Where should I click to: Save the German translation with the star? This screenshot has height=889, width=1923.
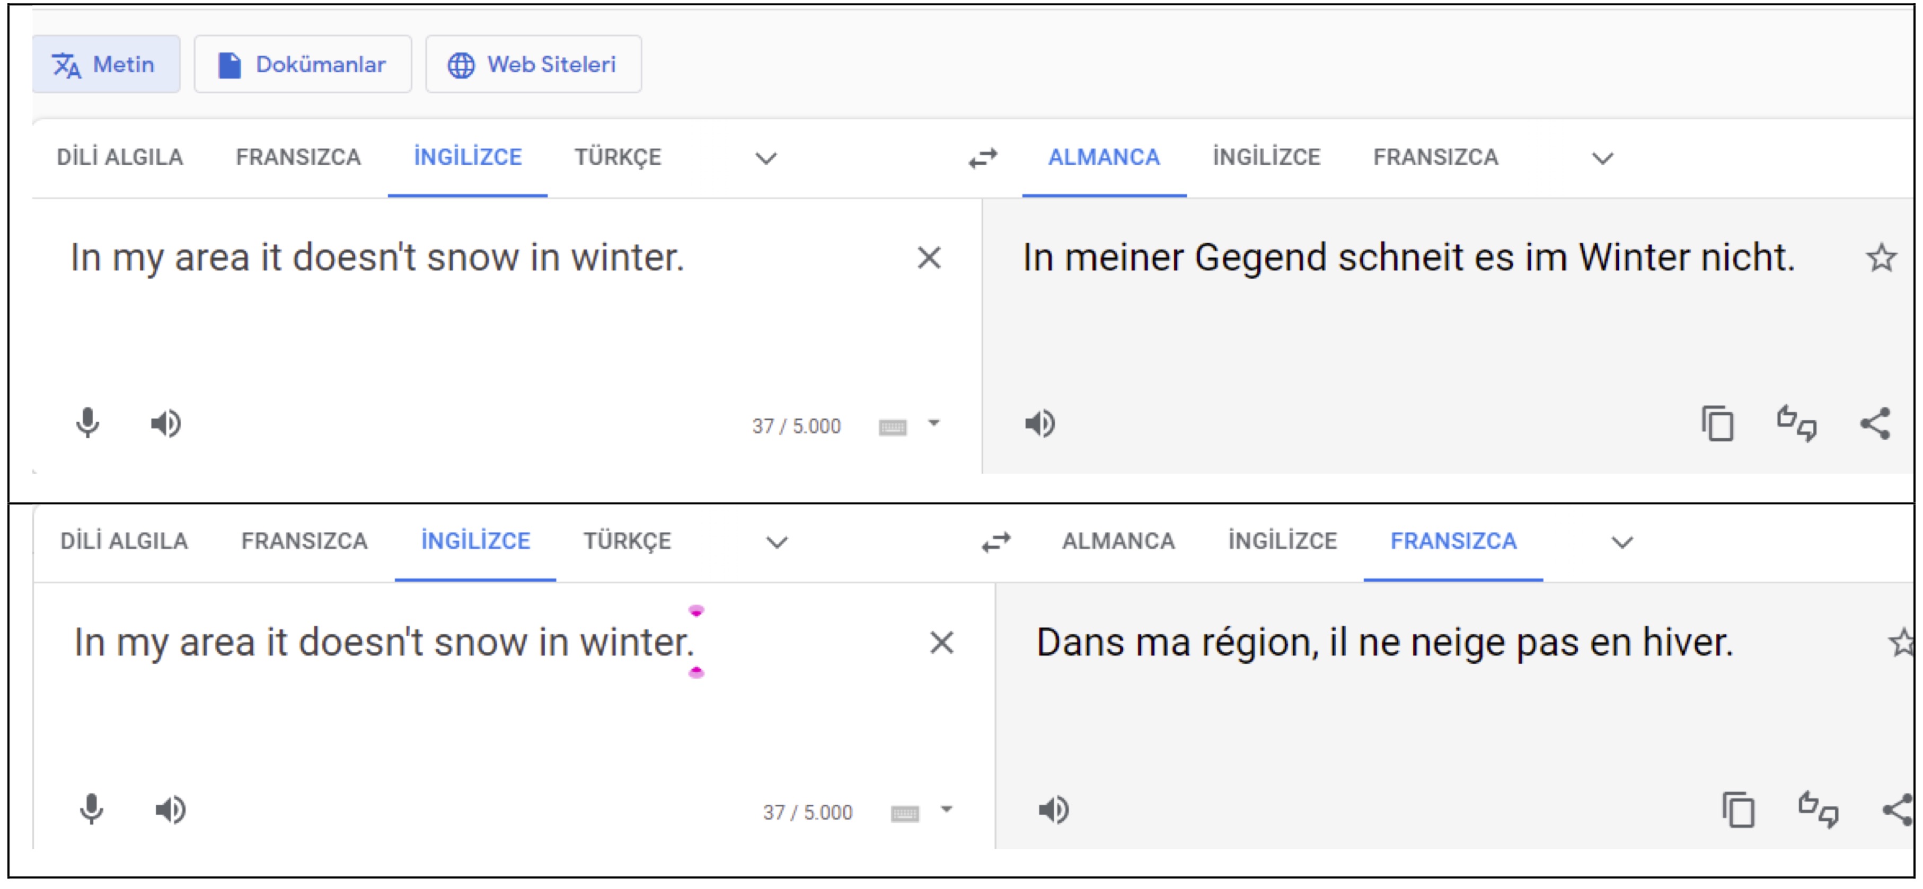[x=1881, y=258]
